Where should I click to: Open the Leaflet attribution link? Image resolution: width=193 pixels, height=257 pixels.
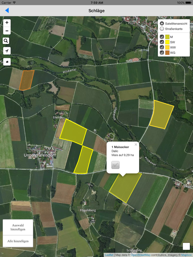pos(109,255)
